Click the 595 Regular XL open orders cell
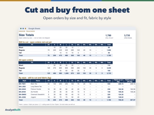Viewport: 154px width, 115px height. 72,68
